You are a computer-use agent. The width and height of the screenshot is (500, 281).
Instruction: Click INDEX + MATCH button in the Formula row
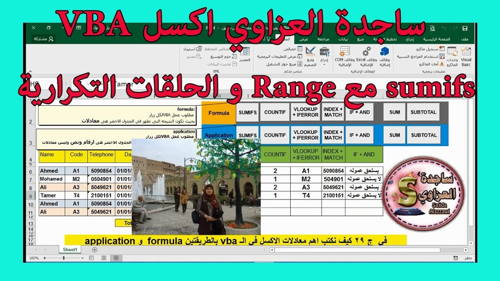point(333,112)
